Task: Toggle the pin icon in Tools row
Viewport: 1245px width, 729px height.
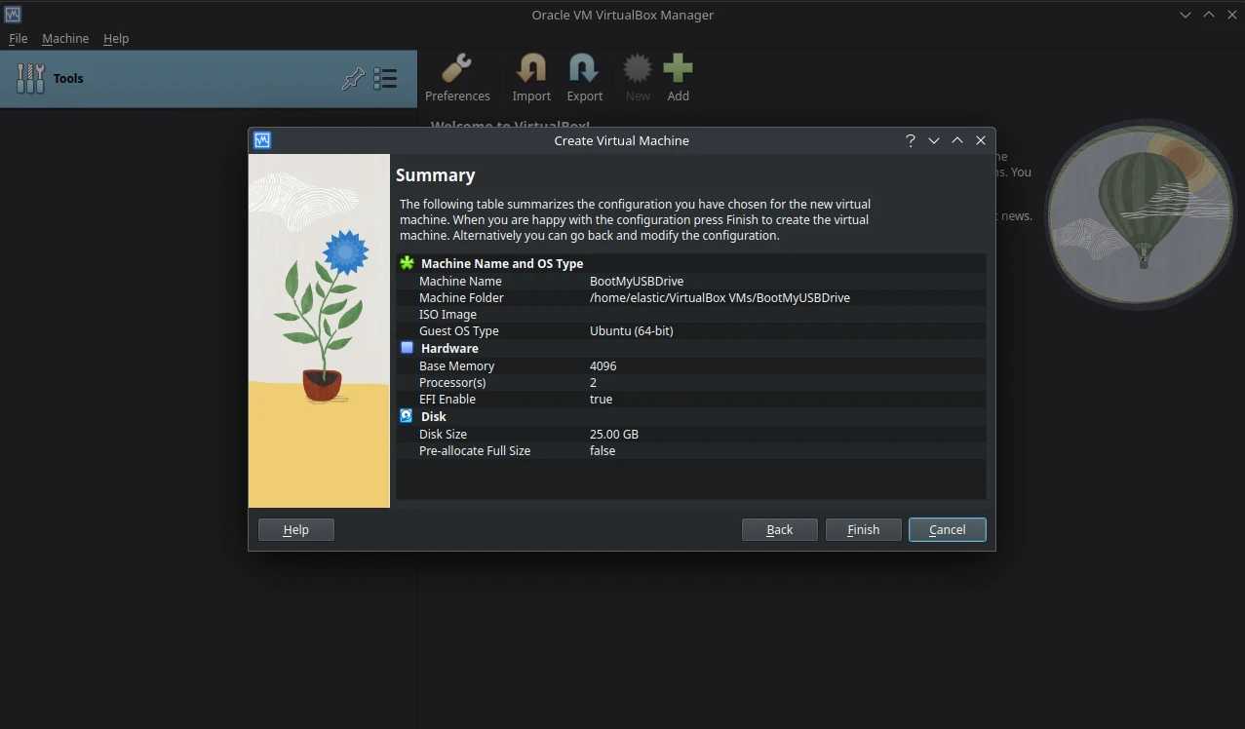Action: 353,79
